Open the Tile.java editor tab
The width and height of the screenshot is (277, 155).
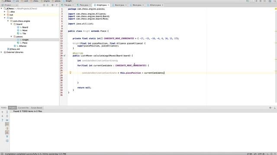coord(68,5)
